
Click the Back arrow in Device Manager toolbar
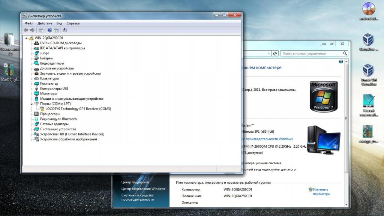[x=25, y=30]
